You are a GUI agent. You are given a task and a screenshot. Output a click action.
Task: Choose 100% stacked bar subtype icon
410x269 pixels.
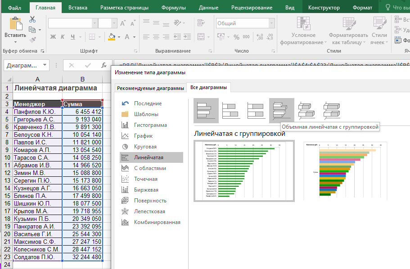click(256, 111)
